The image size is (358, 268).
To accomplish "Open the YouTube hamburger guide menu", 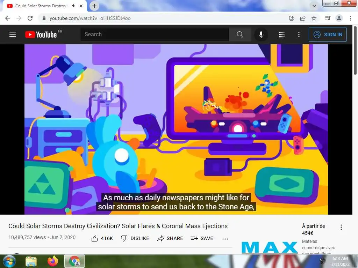I will click(x=13, y=35).
